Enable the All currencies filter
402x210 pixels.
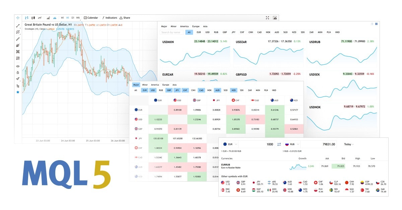tap(136, 90)
